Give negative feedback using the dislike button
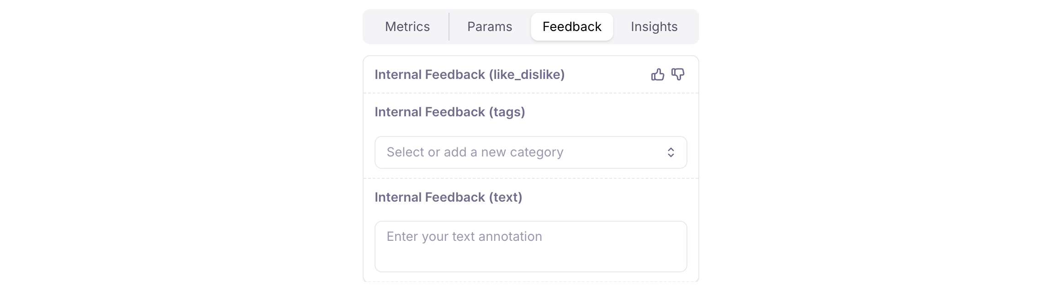This screenshot has width=1051, height=286. point(679,74)
